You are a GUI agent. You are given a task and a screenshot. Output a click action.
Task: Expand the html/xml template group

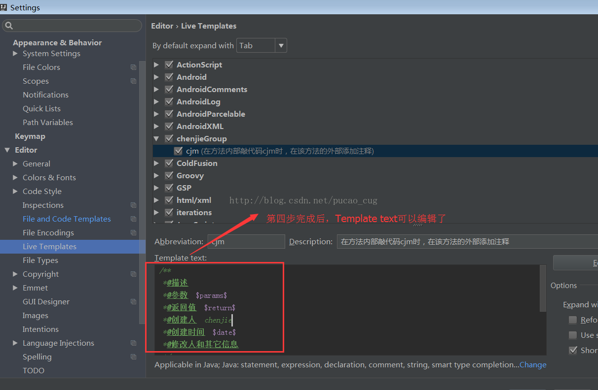click(156, 200)
